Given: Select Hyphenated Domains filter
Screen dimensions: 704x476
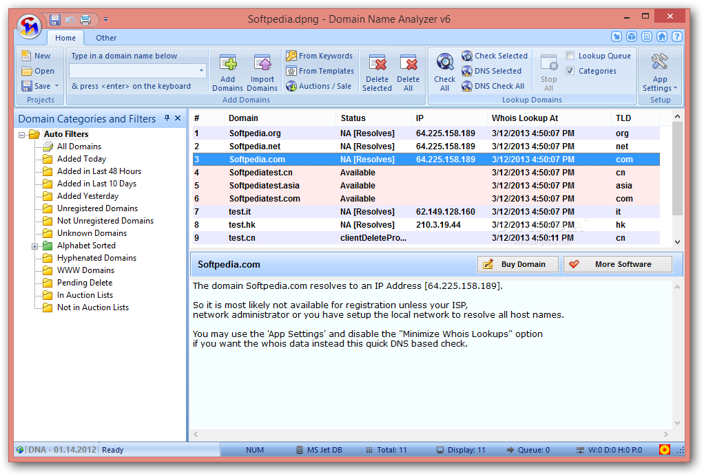Looking at the screenshot, I should pyautogui.click(x=96, y=258).
